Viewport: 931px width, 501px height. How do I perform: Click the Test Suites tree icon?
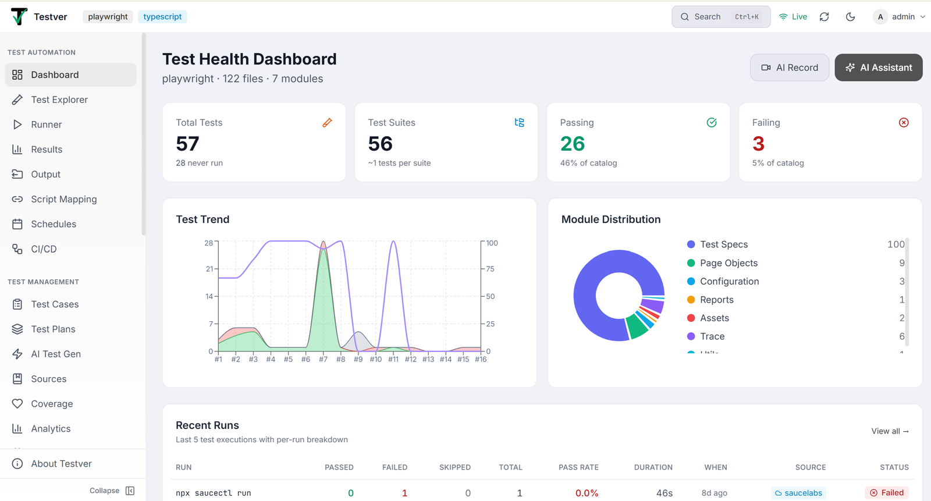pyautogui.click(x=520, y=122)
